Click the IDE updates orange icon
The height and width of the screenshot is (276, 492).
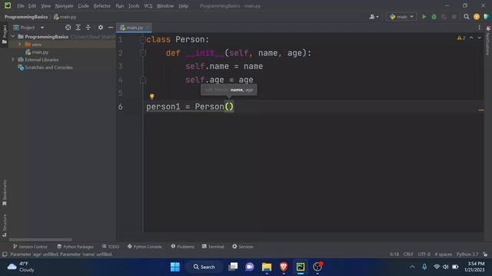pyautogui.click(x=477, y=17)
